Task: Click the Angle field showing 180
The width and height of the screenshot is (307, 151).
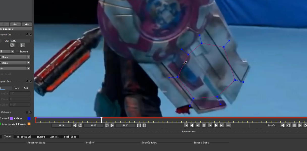Action: pos(20,93)
